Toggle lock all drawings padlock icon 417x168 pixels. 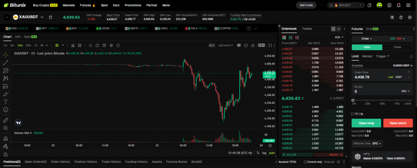6,155
